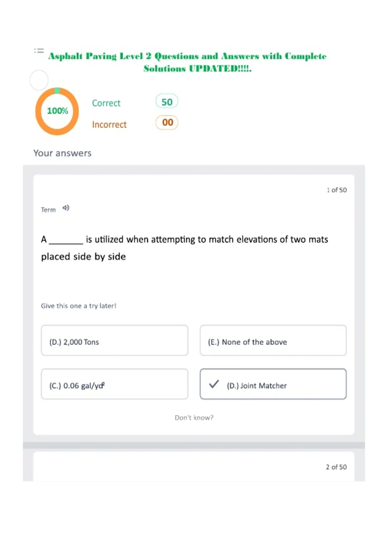Select answer (D.) 2,000 Tons
Viewport: 387px width, 549px height.
114,340
